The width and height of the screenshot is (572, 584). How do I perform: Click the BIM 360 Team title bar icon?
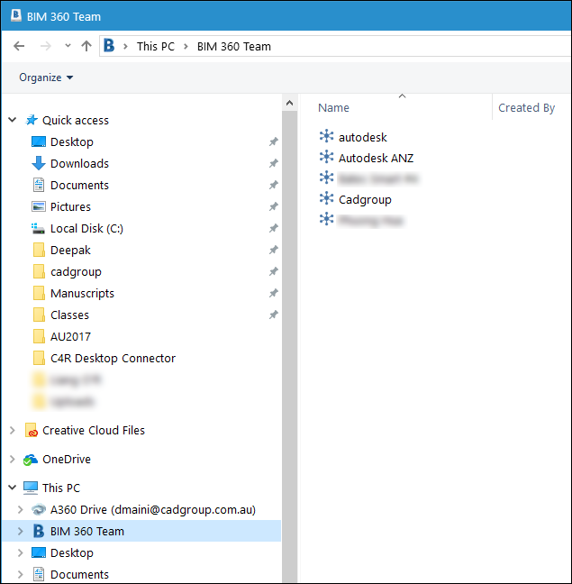(15, 15)
